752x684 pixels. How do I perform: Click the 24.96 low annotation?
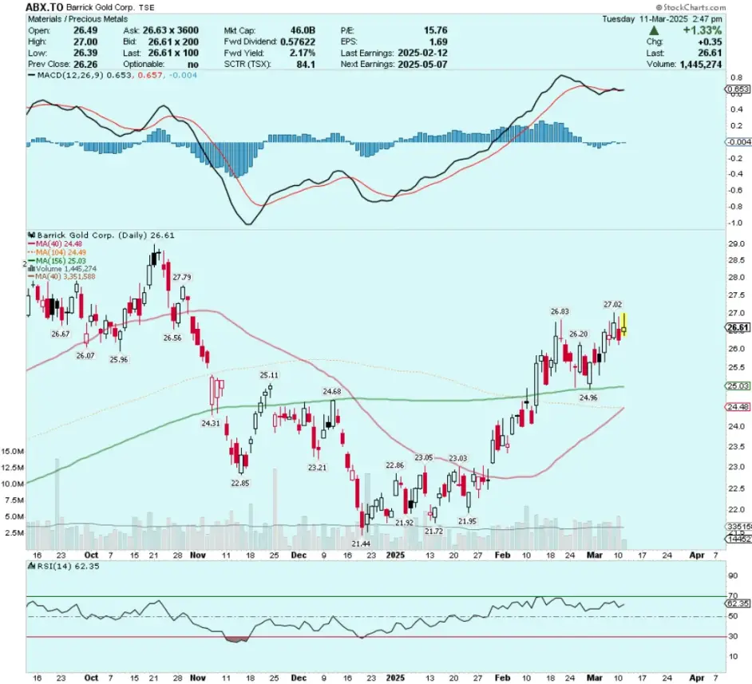588,397
